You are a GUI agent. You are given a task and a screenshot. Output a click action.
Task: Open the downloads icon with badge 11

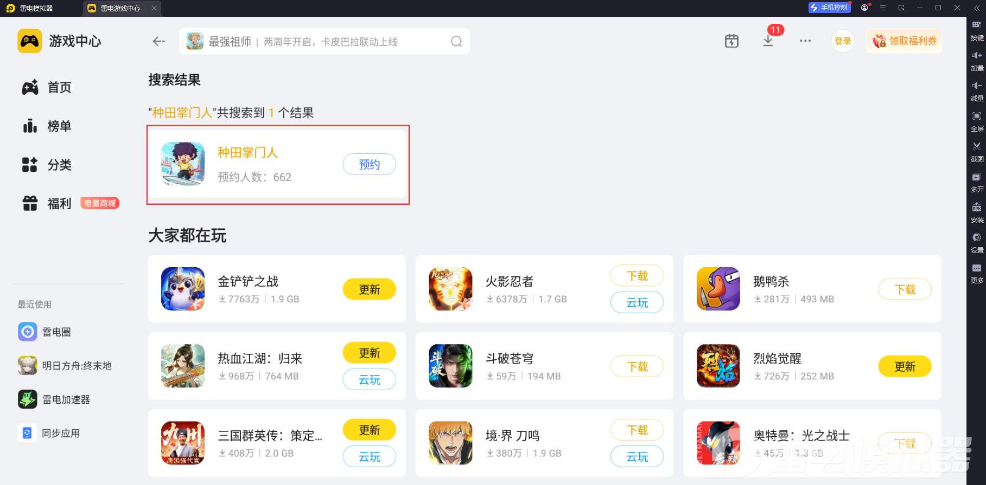tap(768, 41)
